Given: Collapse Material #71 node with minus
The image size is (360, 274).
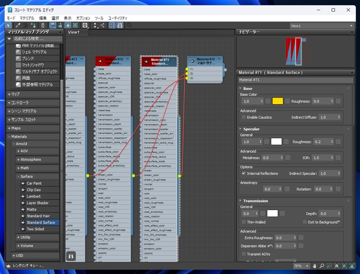Looking at the screenshot, I should [174, 60].
